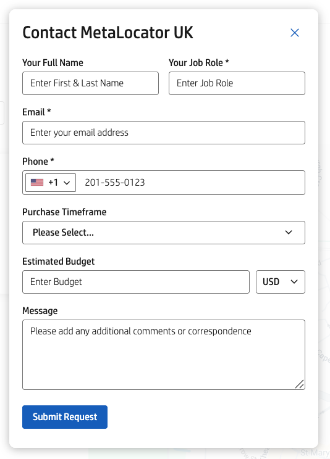
Task: Click the Your Full Name label
Action: coord(53,63)
